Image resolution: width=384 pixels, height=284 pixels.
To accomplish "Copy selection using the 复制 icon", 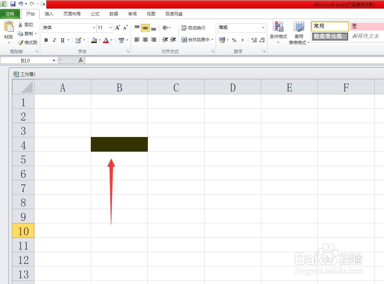I will pyautogui.click(x=20, y=33).
